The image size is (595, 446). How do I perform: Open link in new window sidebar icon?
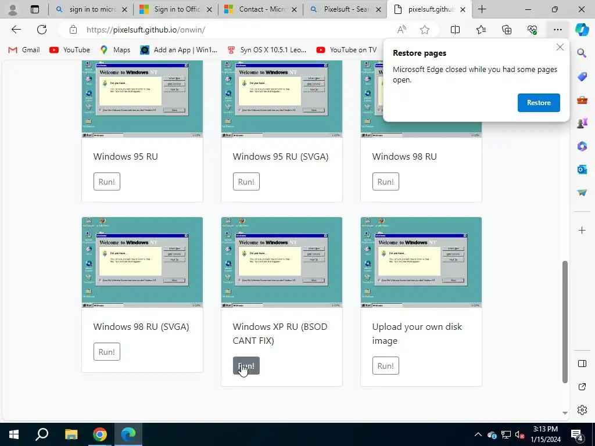[582, 387]
